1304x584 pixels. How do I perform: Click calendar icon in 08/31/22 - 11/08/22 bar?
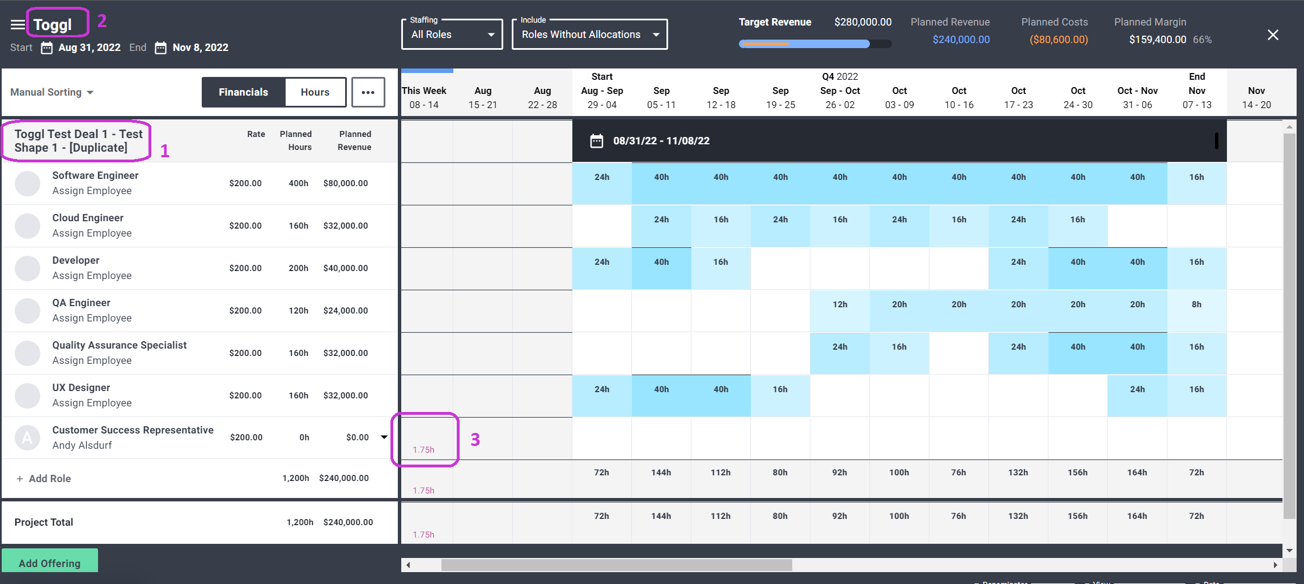(x=597, y=141)
